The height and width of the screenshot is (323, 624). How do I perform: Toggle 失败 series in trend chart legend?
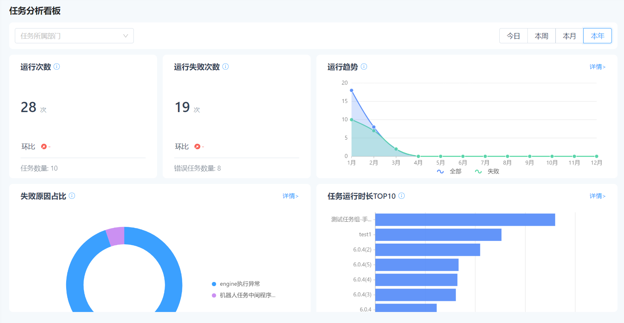[x=487, y=171]
